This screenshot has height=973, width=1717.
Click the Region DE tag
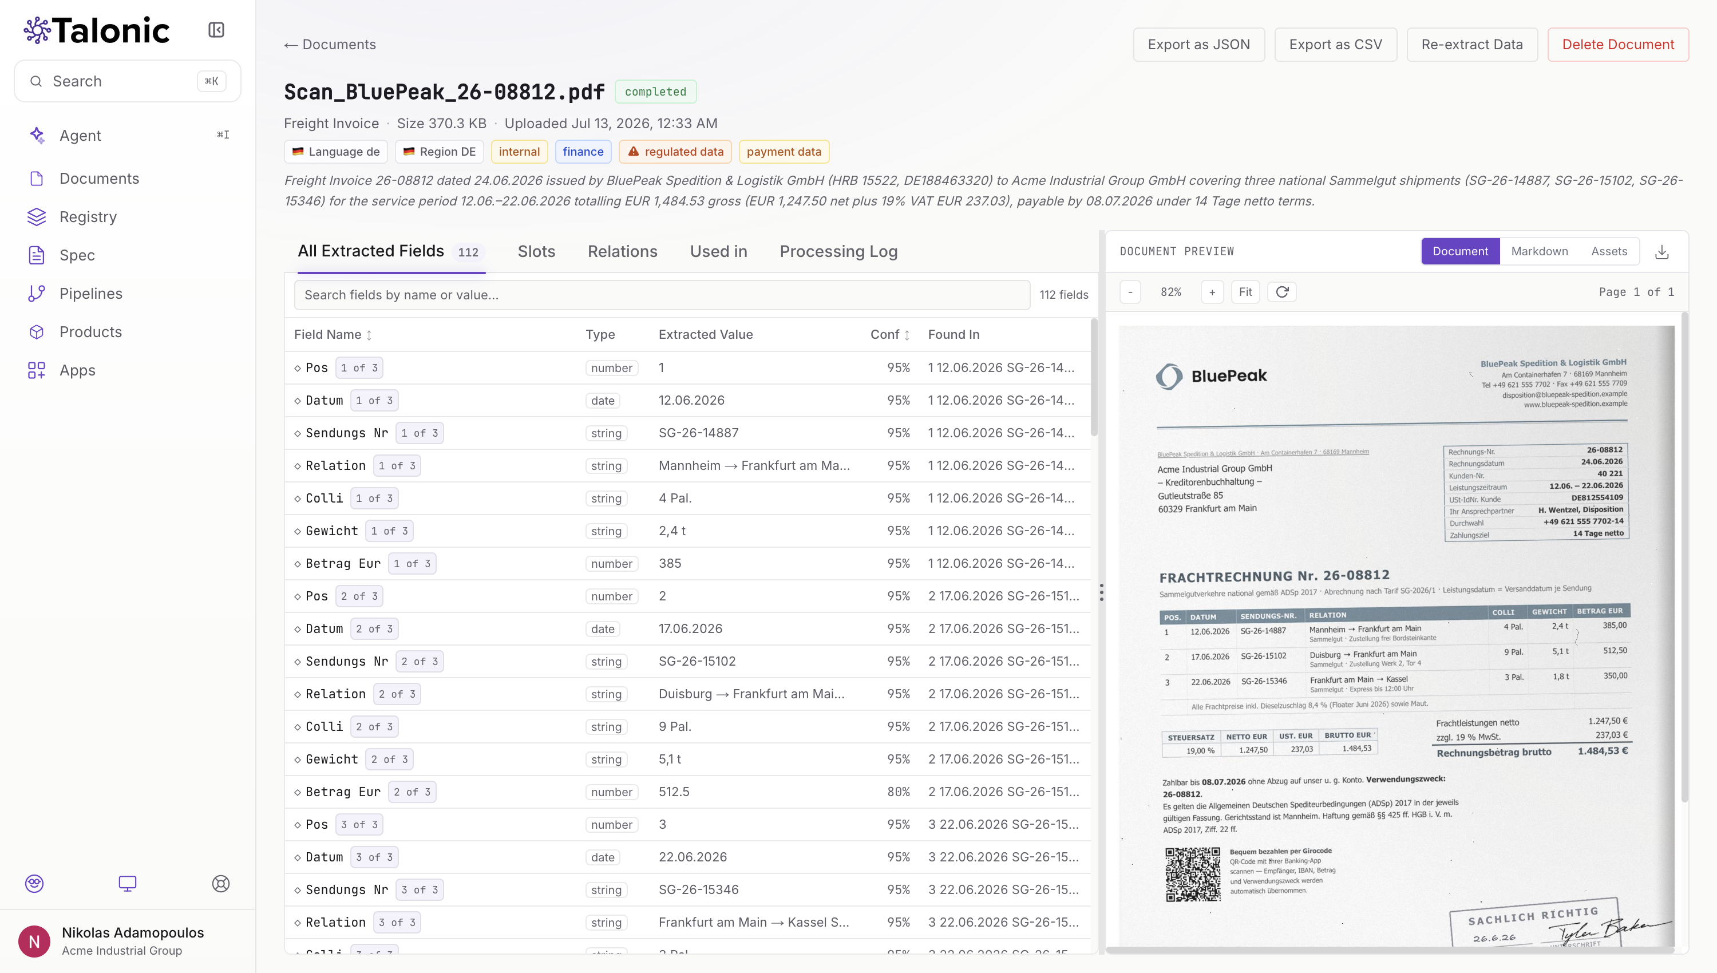pos(440,152)
